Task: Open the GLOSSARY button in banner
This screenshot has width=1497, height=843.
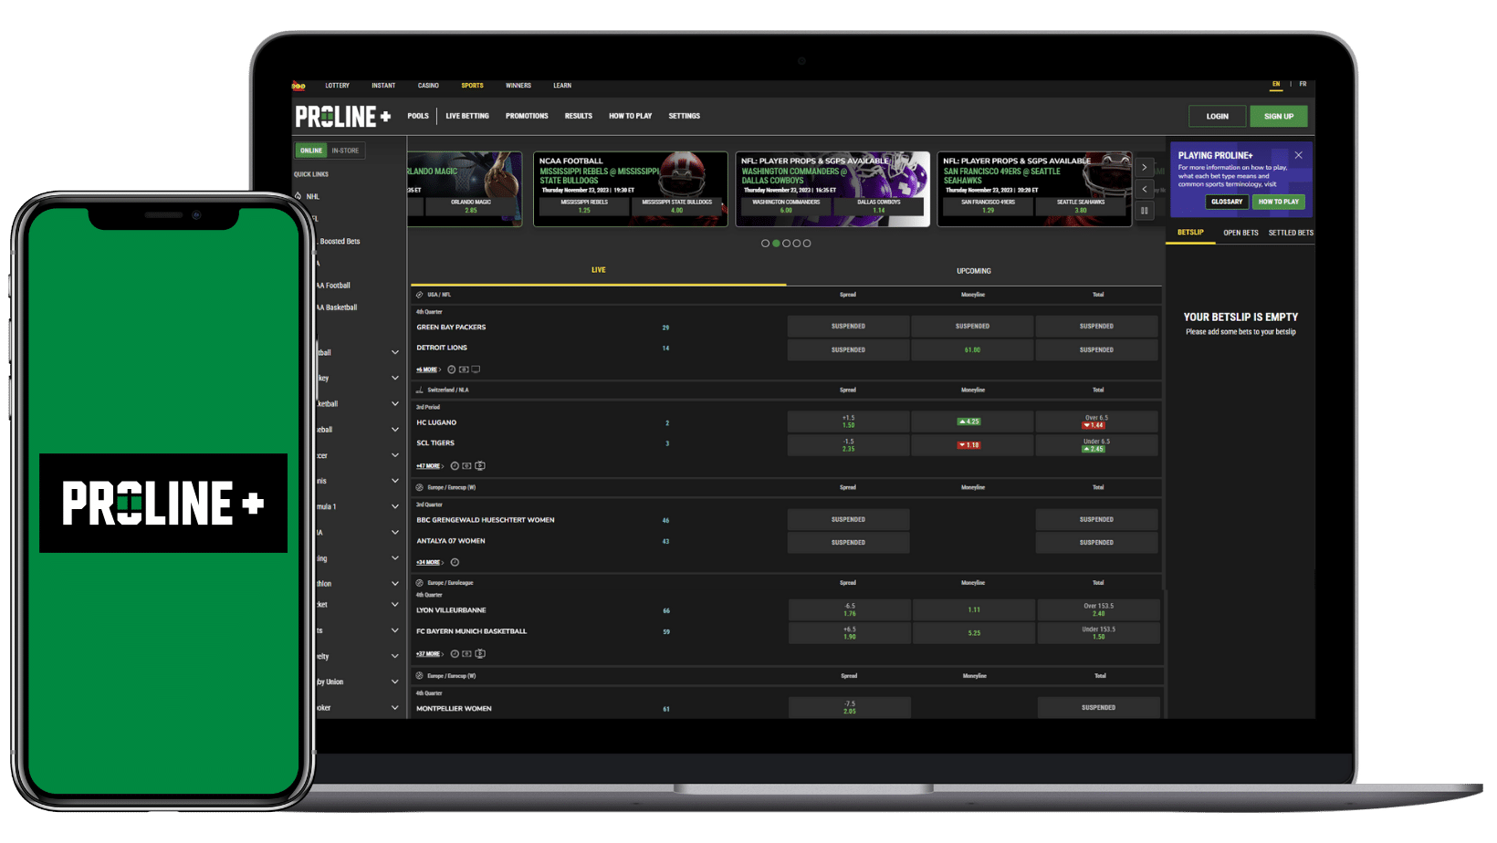Action: [x=1227, y=202]
